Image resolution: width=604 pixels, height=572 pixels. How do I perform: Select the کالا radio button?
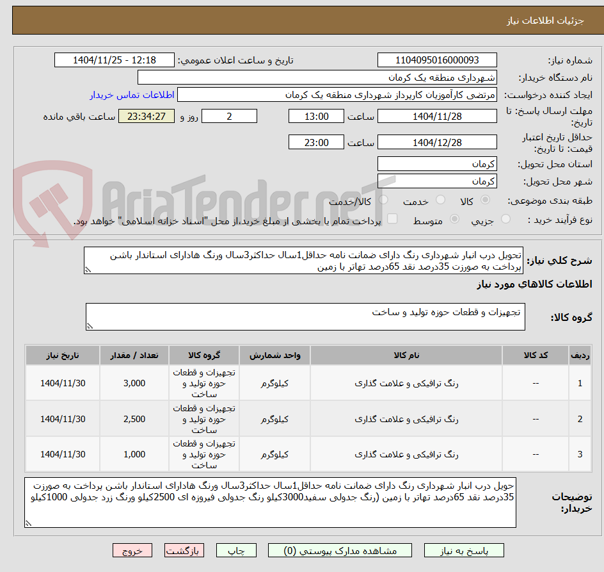coord(486,200)
